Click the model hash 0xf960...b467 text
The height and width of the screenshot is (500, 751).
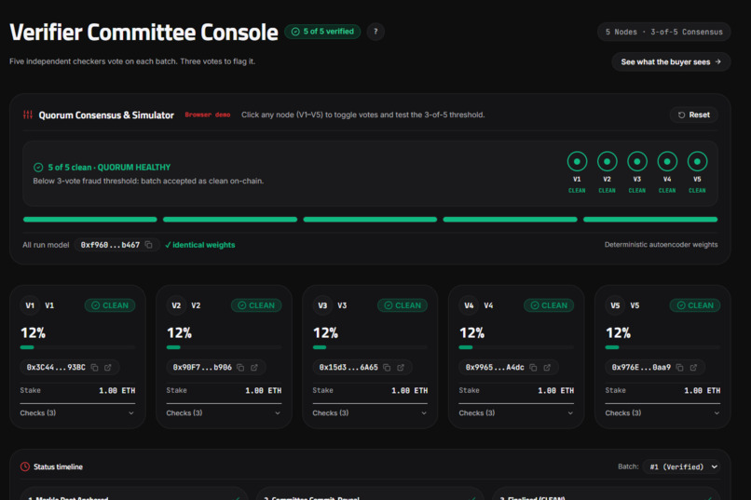pos(110,245)
